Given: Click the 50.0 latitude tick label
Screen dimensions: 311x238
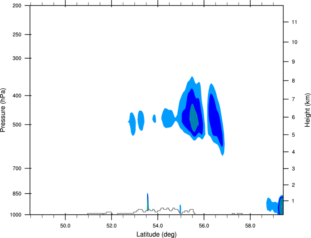Looking at the screenshot, I should pos(65,226).
